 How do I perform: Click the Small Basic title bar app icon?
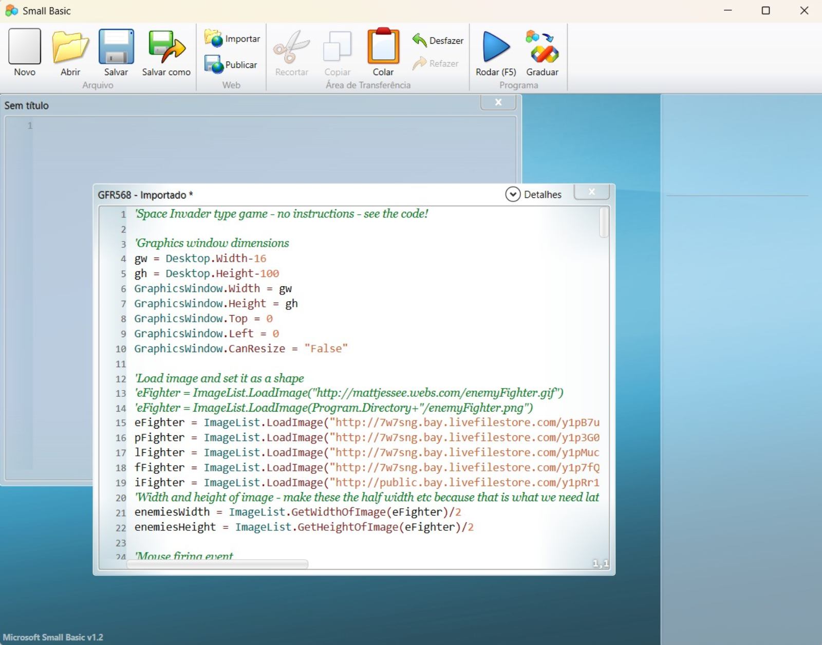[x=11, y=10]
